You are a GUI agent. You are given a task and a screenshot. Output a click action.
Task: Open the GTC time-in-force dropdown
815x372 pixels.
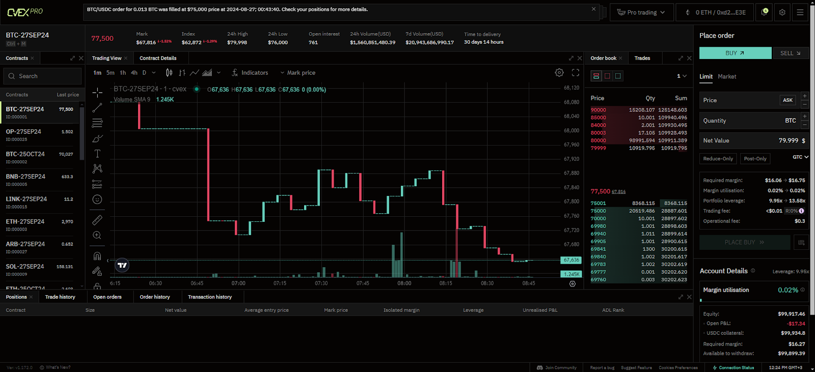click(800, 157)
